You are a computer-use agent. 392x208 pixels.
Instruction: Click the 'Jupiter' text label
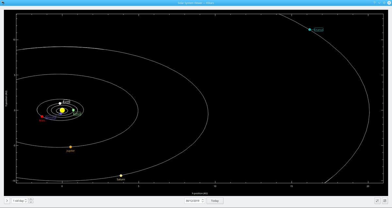click(x=71, y=151)
